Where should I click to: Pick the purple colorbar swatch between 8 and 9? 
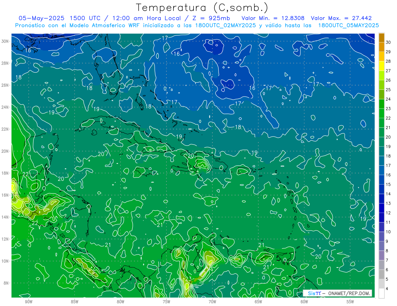[x=382, y=246]
